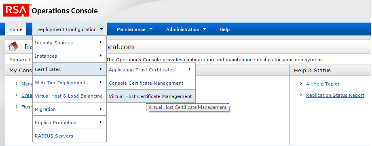Image resolution: width=372 pixels, height=146 pixels.
Task: Expand Application Trust Certificates submenu
Action: coord(151,69)
